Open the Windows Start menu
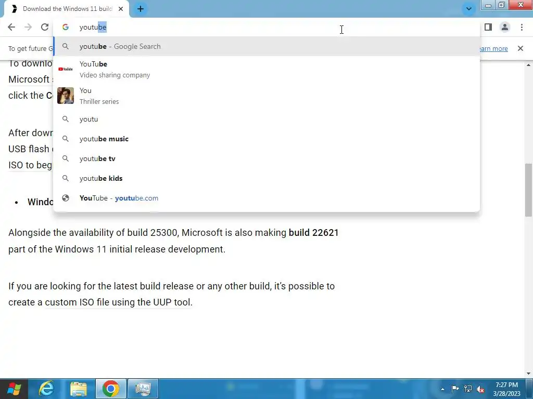This screenshot has height=399, width=533. pyautogui.click(x=14, y=389)
